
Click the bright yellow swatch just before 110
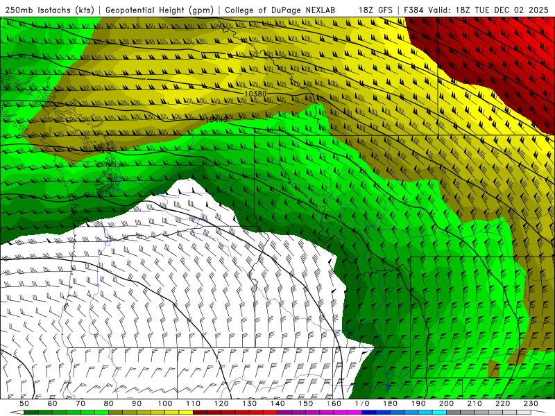pyautogui.click(x=186, y=413)
